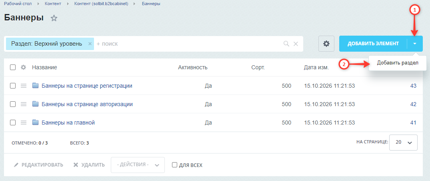Click 'Всего: 3' counter text
Screen dimensions: 430x181
click(80, 143)
